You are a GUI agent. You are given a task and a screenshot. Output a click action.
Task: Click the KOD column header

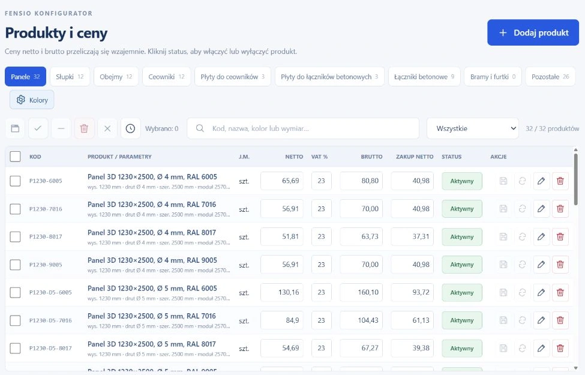(x=35, y=157)
